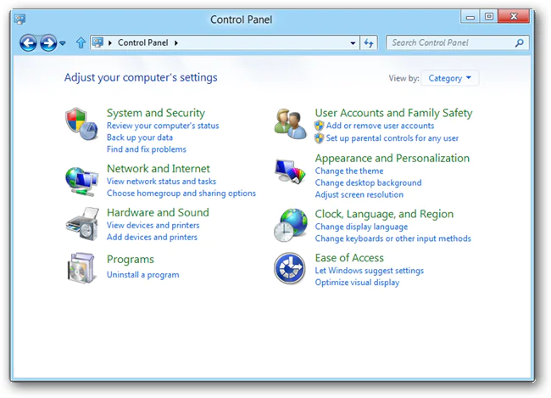551x398 pixels.
Task: Open Clock, Language, and Region heading
Action: [384, 214]
